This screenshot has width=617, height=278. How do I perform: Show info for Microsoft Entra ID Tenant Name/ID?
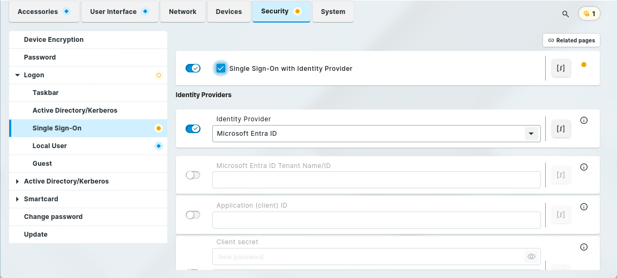pyautogui.click(x=584, y=167)
